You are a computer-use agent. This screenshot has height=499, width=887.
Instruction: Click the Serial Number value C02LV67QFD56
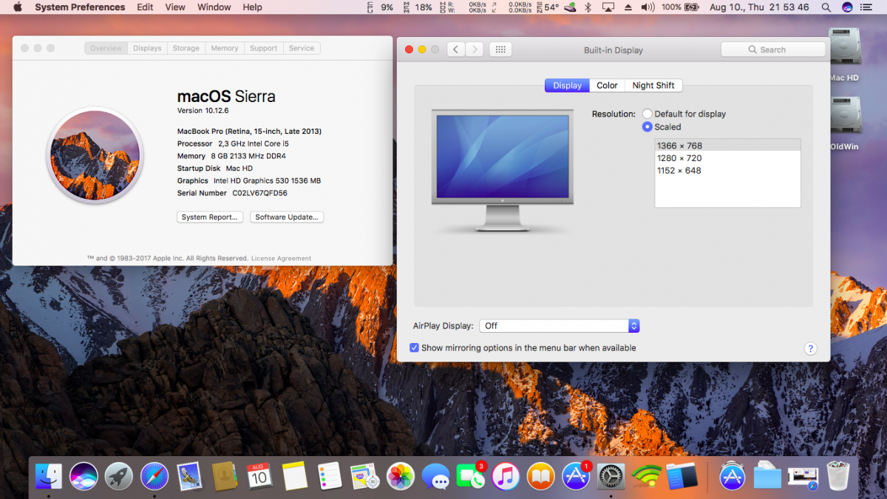(259, 193)
